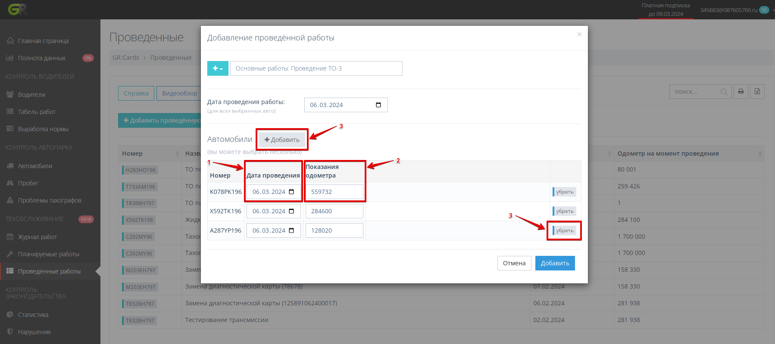Remove K078PK196 with убрать button
The height and width of the screenshot is (344, 775).
point(565,192)
